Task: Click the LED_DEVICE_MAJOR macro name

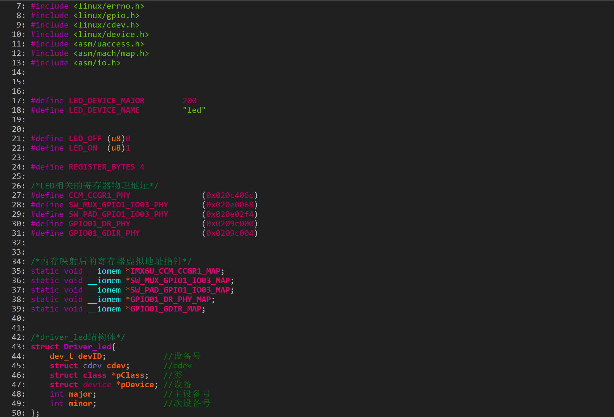Action: pos(107,101)
